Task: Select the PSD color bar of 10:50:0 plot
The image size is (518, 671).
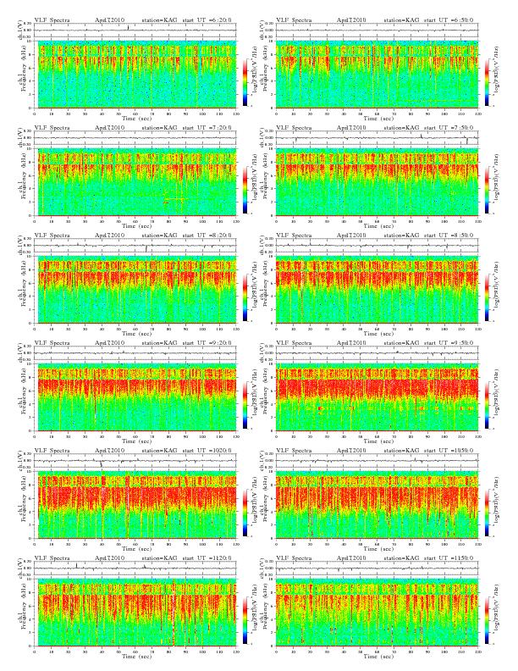Action: [x=488, y=513]
